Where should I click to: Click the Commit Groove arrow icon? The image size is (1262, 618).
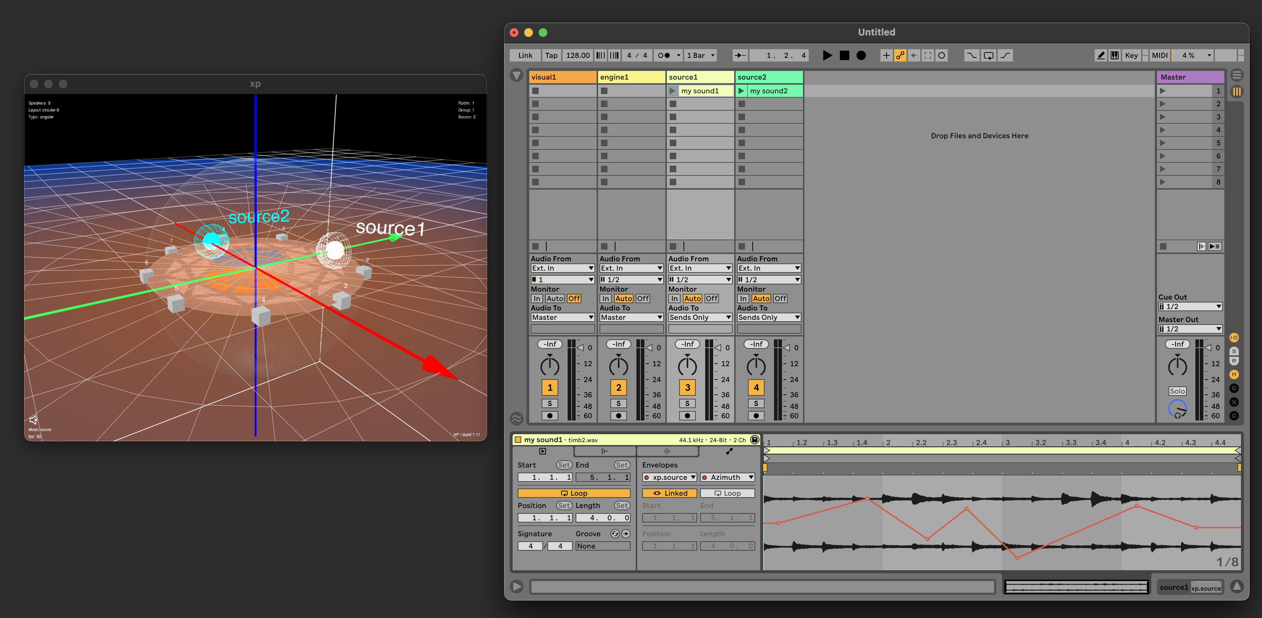pos(626,534)
